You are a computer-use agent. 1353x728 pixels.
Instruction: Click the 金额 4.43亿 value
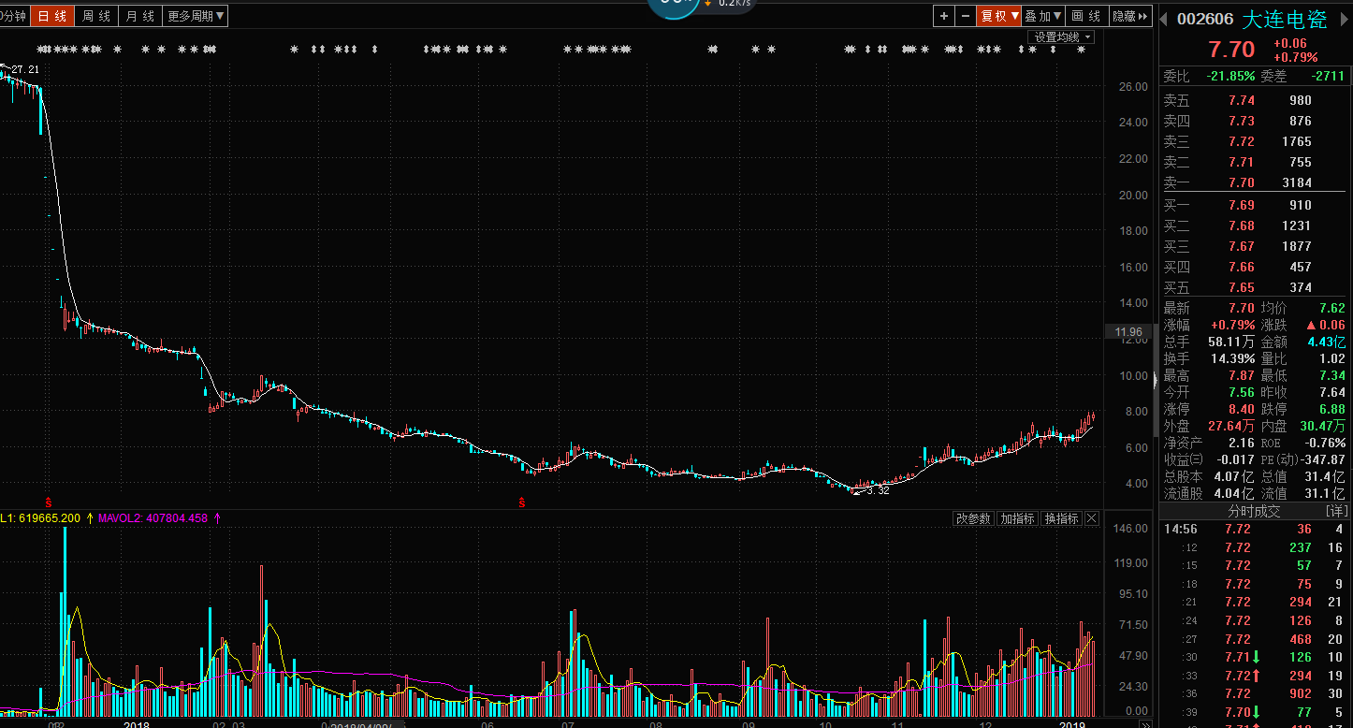point(1327,342)
